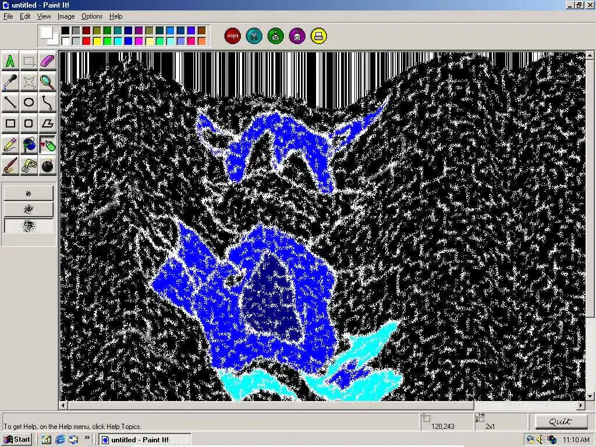Open the Edit menu
The height and width of the screenshot is (447, 596).
click(x=25, y=16)
